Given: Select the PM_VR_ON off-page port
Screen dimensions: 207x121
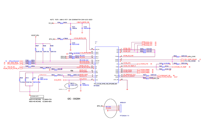Looking at the screenshot, I should click(x=21, y=67).
